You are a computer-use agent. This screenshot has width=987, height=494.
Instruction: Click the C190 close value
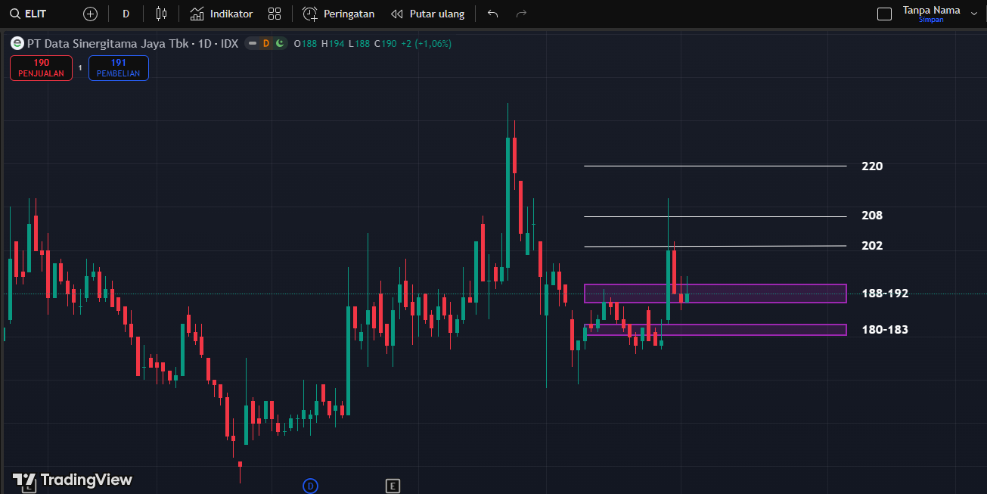tap(385, 44)
